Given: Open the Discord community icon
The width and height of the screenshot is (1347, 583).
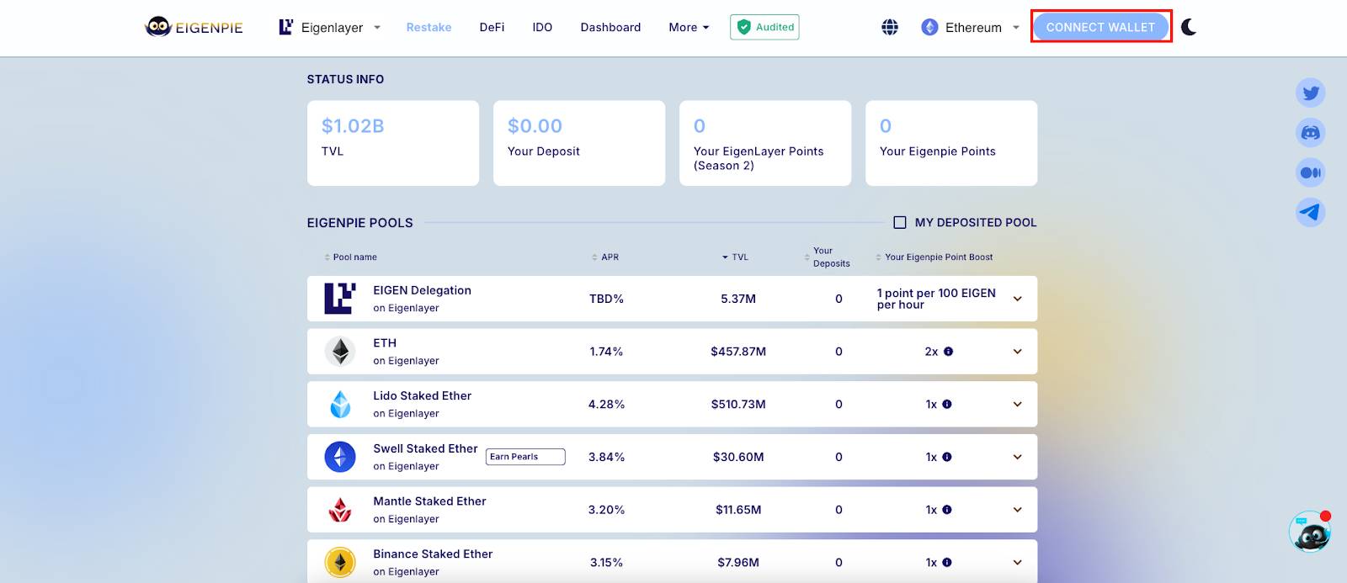Looking at the screenshot, I should (x=1311, y=132).
